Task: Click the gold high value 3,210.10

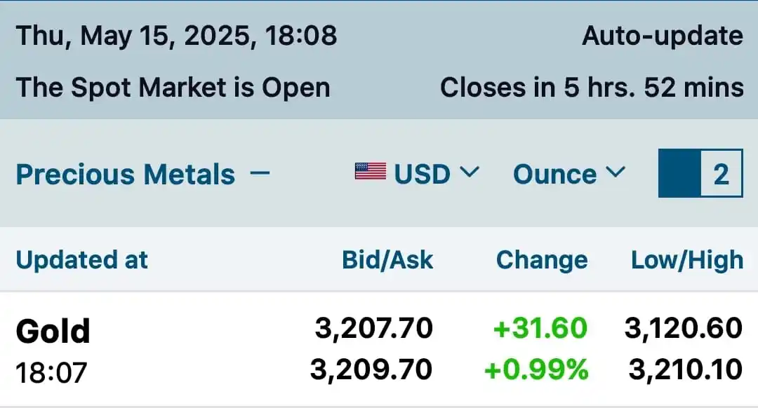Action: (x=686, y=369)
